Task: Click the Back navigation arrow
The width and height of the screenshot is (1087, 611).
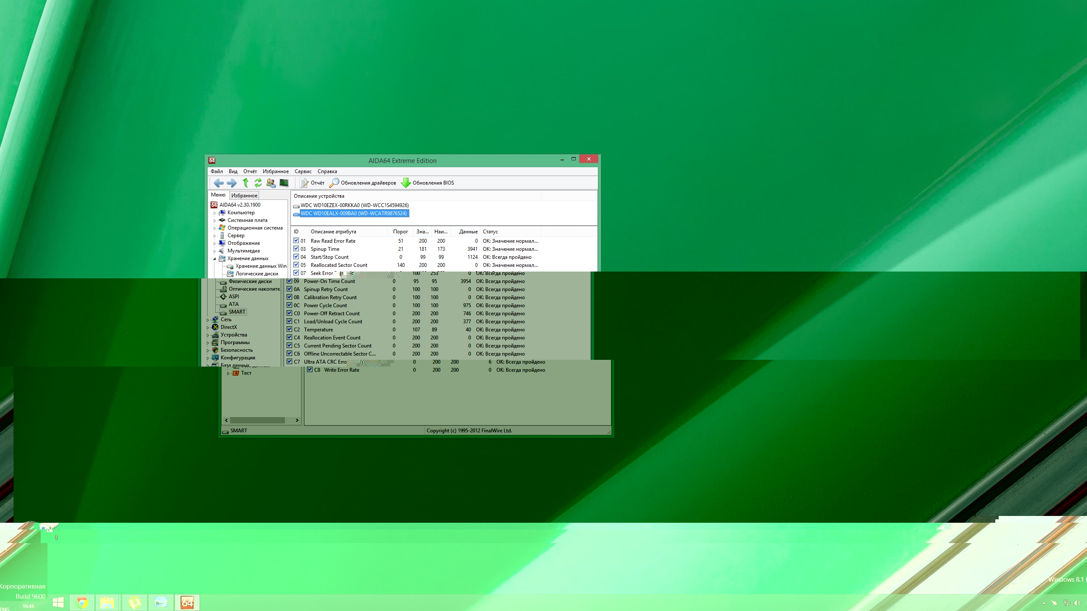Action: click(x=218, y=183)
